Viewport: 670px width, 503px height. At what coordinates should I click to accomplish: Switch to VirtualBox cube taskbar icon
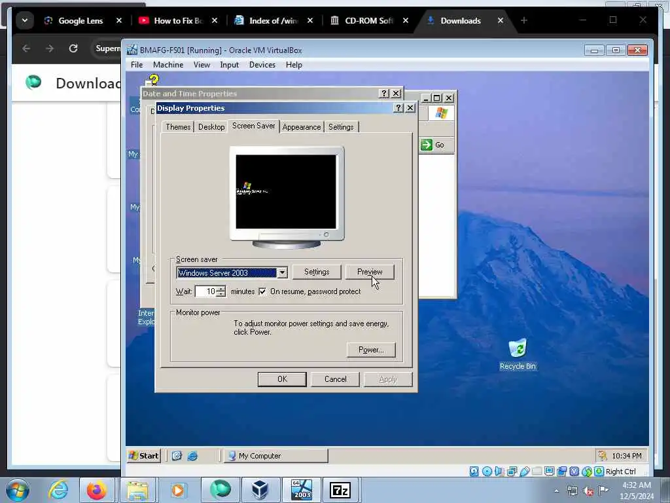click(x=260, y=490)
